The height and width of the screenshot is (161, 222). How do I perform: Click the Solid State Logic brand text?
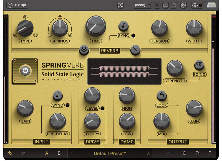tap(62, 74)
